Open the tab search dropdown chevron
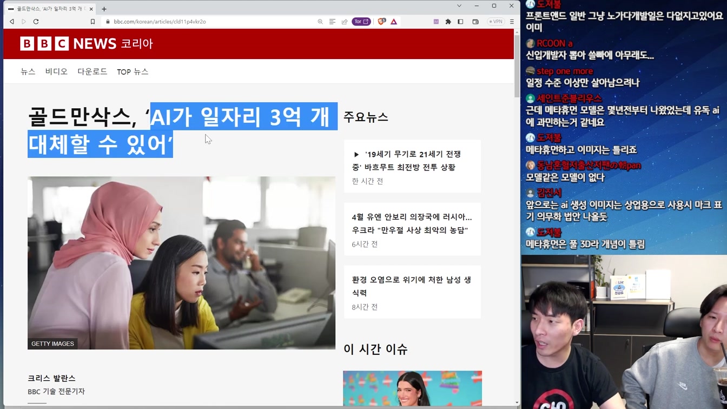 [459, 6]
